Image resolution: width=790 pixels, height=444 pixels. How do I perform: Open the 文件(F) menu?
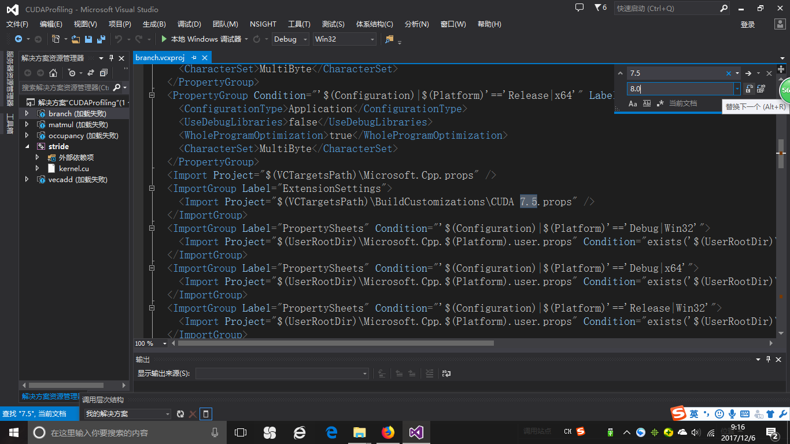pyautogui.click(x=17, y=24)
